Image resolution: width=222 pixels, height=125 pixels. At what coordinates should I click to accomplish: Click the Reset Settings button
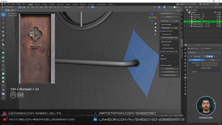[x=169, y=69]
